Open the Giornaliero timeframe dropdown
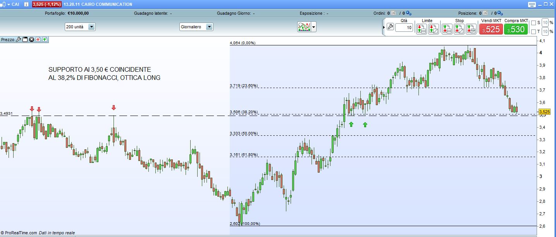Viewport: 556px width, 237px height. tap(209, 27)
